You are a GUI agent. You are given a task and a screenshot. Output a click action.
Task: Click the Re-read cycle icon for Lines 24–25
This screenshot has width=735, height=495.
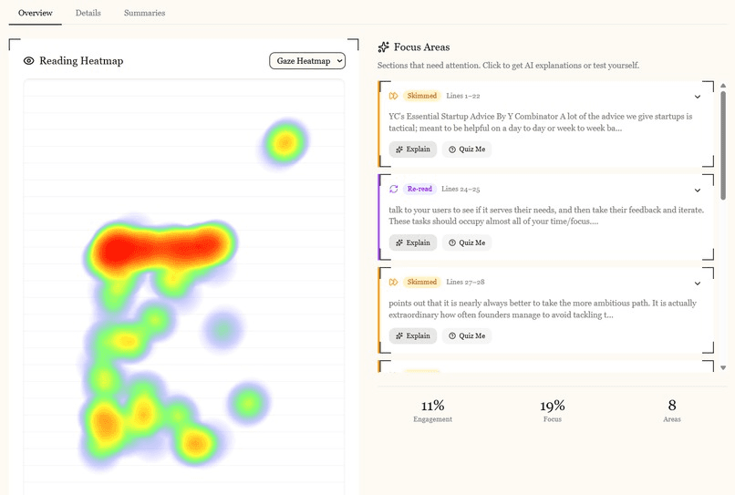(x=393, y=189)
